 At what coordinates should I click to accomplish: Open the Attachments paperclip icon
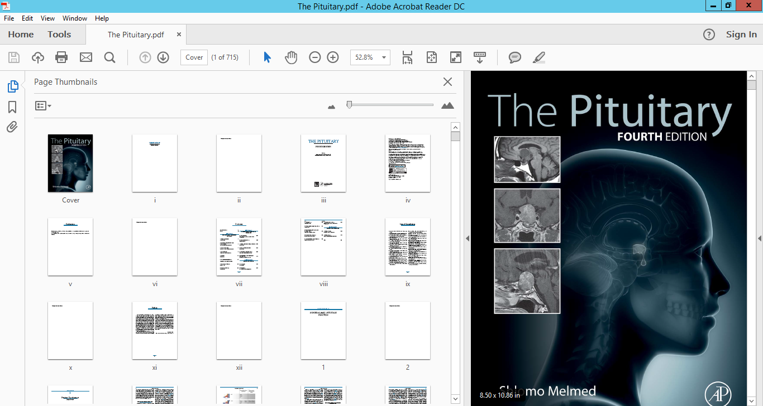pos(12,127)
